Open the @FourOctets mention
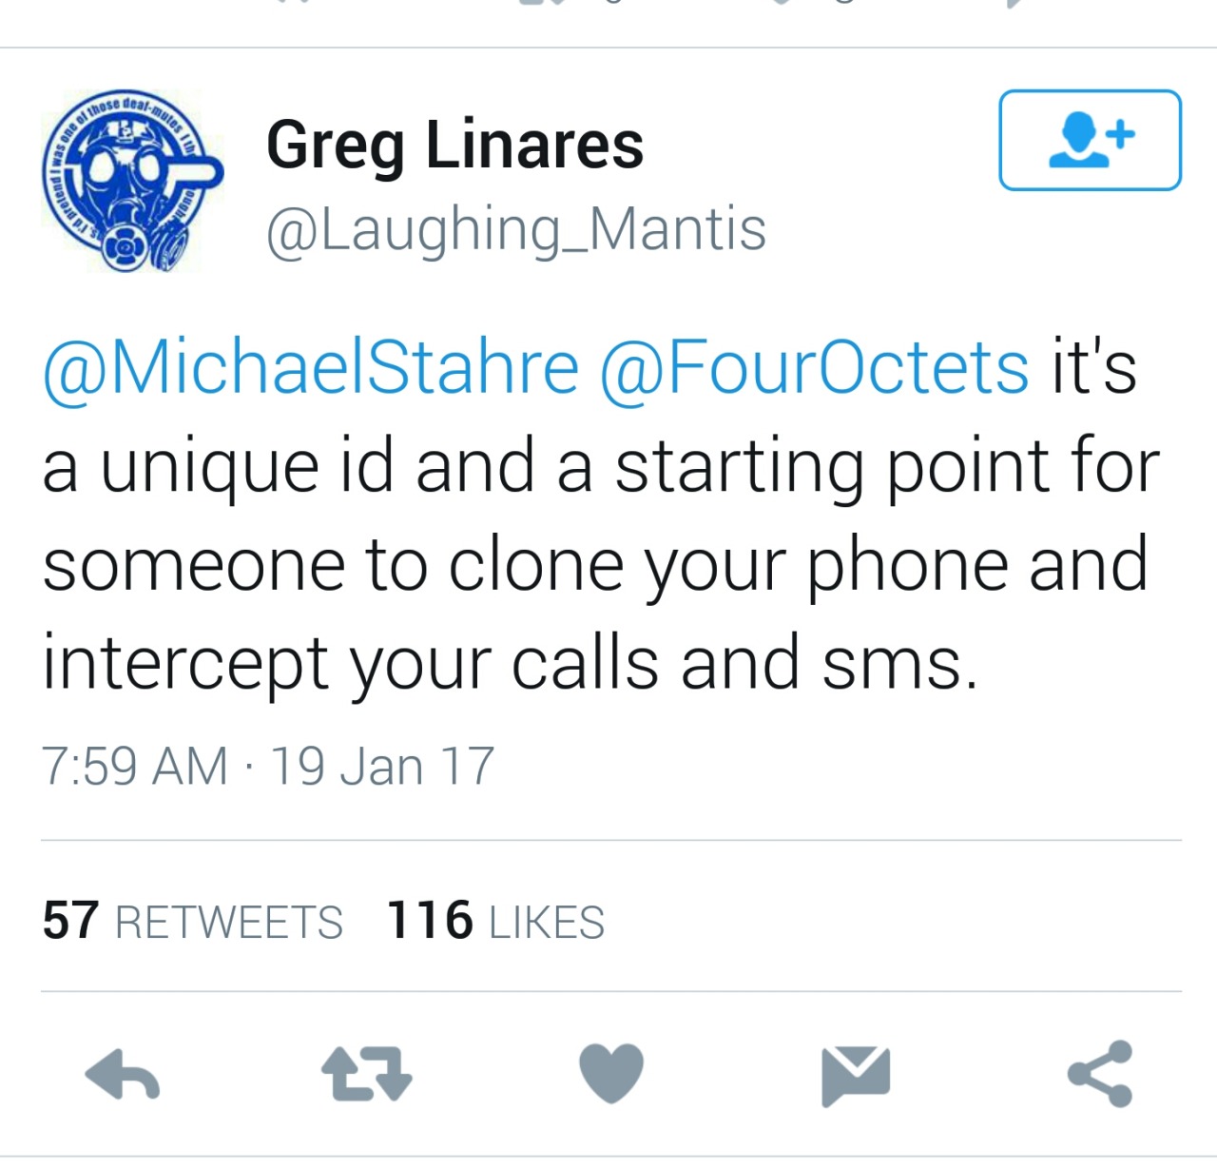Screen dimensions: 1217x1169 [814, 368]
